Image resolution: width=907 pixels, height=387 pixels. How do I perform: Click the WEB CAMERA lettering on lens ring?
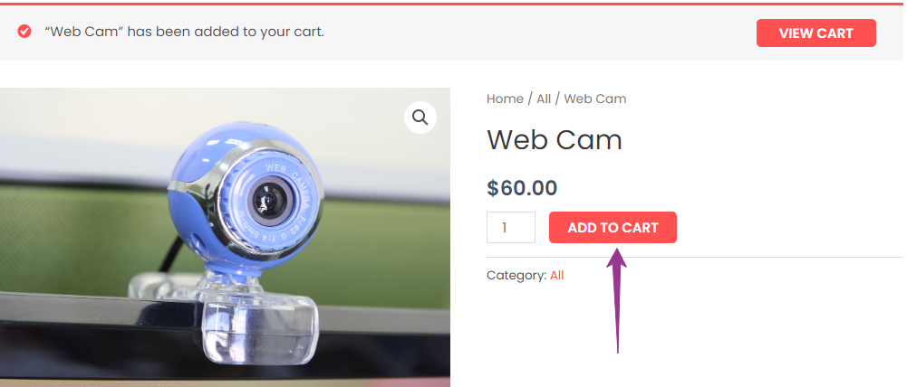tap(289, 174)
